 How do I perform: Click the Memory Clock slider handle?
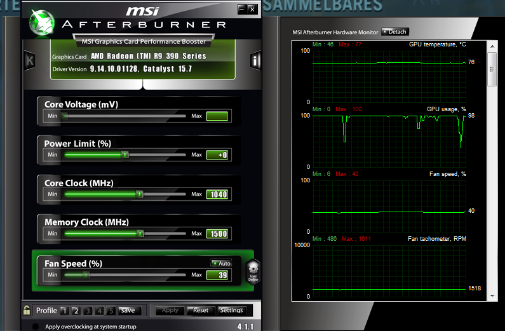coord(140,233)
